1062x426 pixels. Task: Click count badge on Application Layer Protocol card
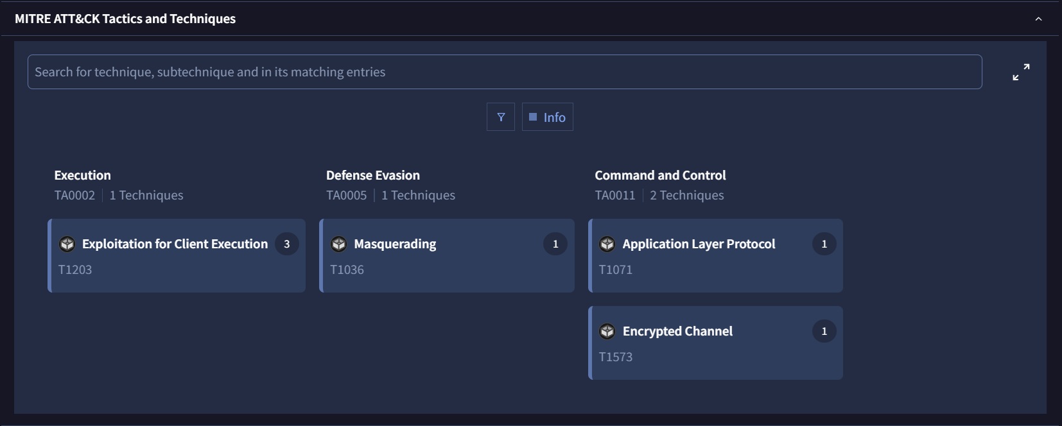pos(824,244)
